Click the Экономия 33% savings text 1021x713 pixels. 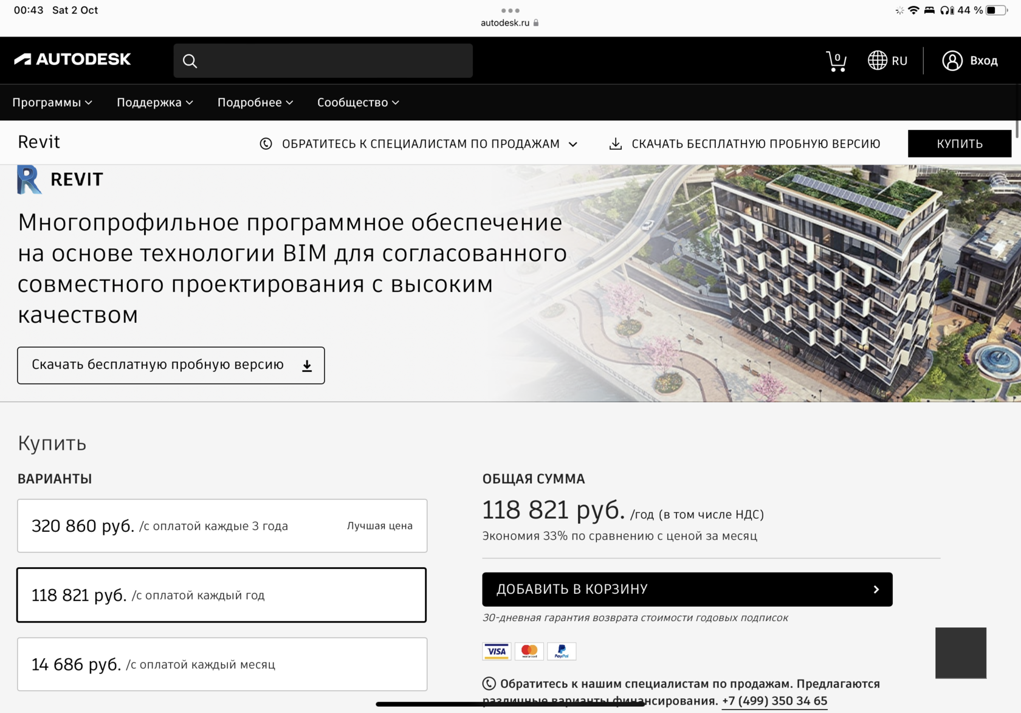620,536
